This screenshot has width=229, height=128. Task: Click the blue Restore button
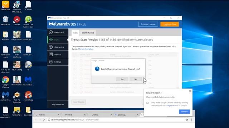pos(184,112)
